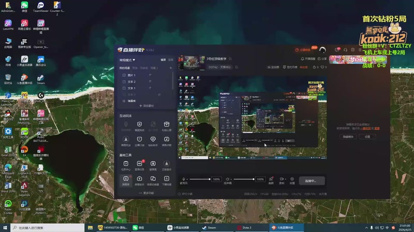Toggle lock on 文本 1 source

(150, 88)
